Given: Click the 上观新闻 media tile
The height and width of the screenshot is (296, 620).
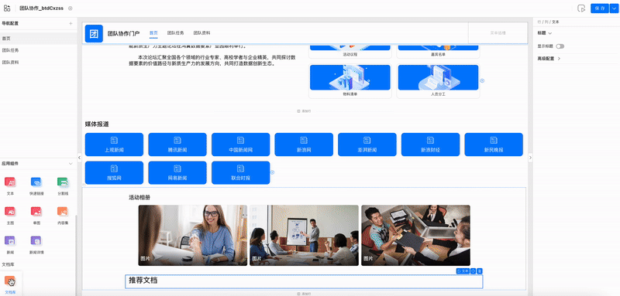Looking at the screenshot, I should pyautogui.click(x=114, y=145).
